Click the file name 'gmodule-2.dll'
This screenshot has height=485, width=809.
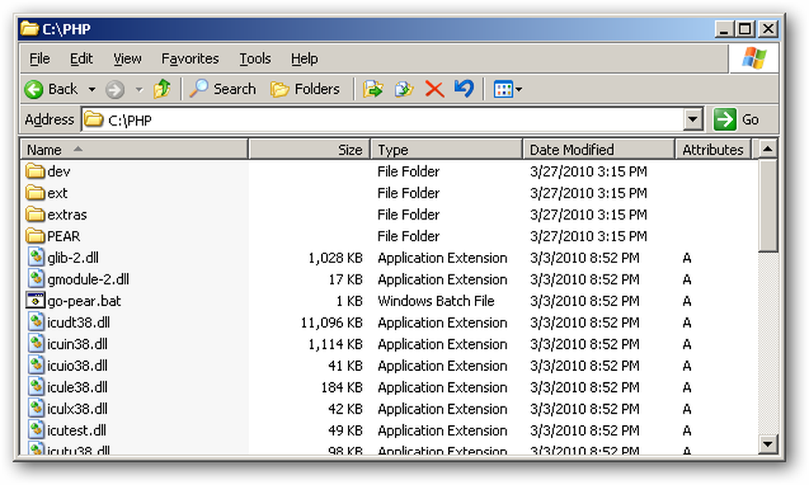pos(88,279)
